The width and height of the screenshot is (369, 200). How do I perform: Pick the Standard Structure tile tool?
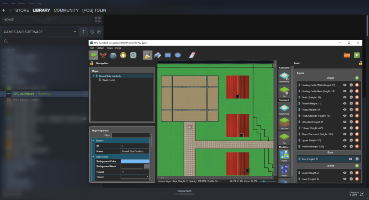pos(284,123)
